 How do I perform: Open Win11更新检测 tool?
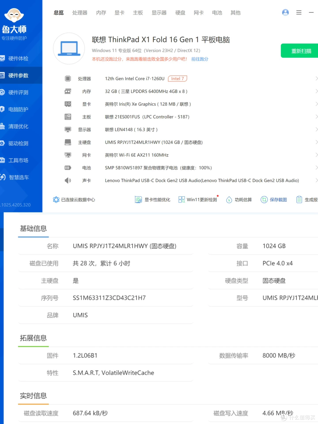point(198,200)
